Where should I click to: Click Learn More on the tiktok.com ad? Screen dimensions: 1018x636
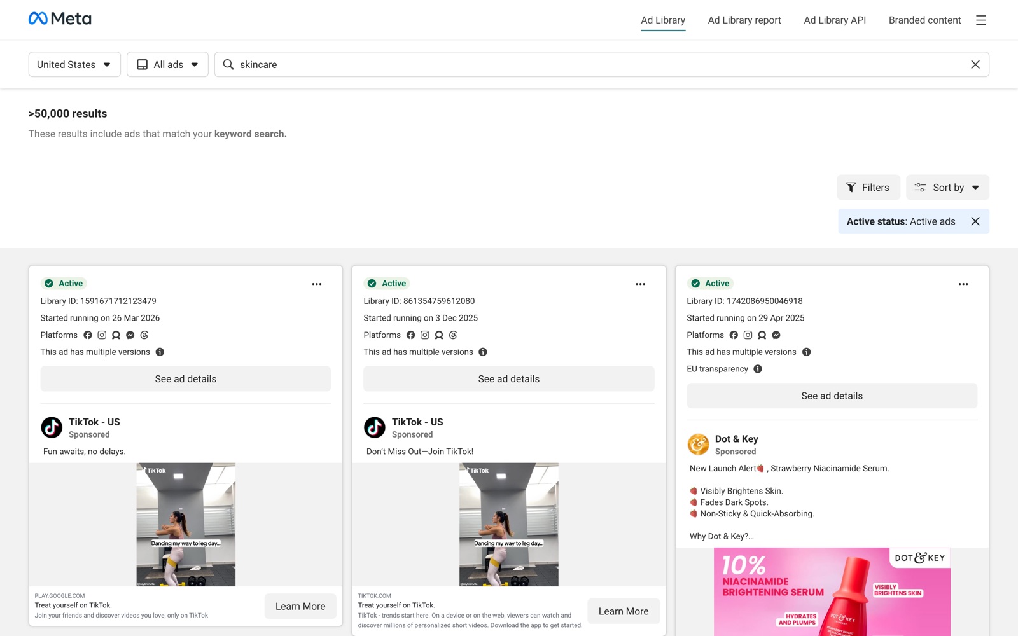tap(624, 611)
